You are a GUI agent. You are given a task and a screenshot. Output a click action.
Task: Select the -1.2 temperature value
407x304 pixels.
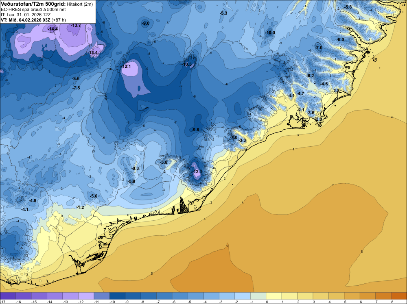click(81, 207)
